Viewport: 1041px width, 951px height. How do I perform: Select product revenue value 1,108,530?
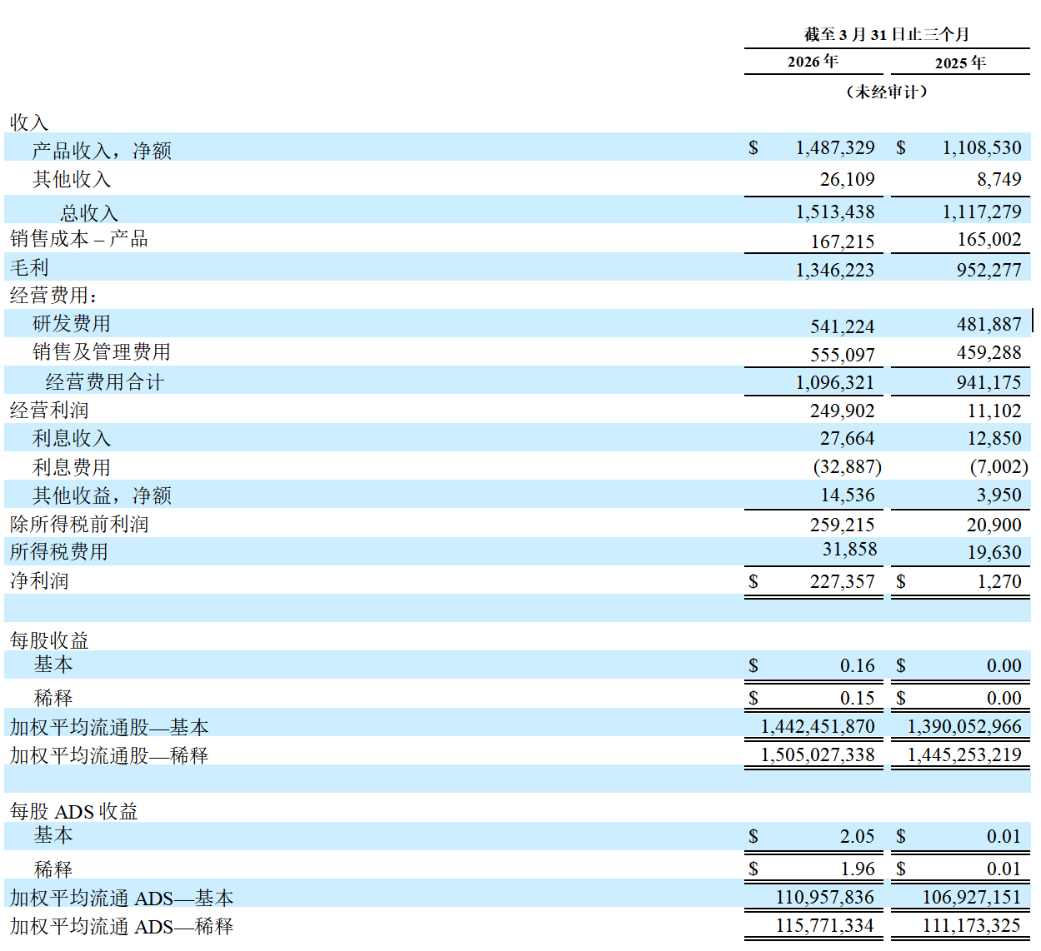tap(982, 148)
